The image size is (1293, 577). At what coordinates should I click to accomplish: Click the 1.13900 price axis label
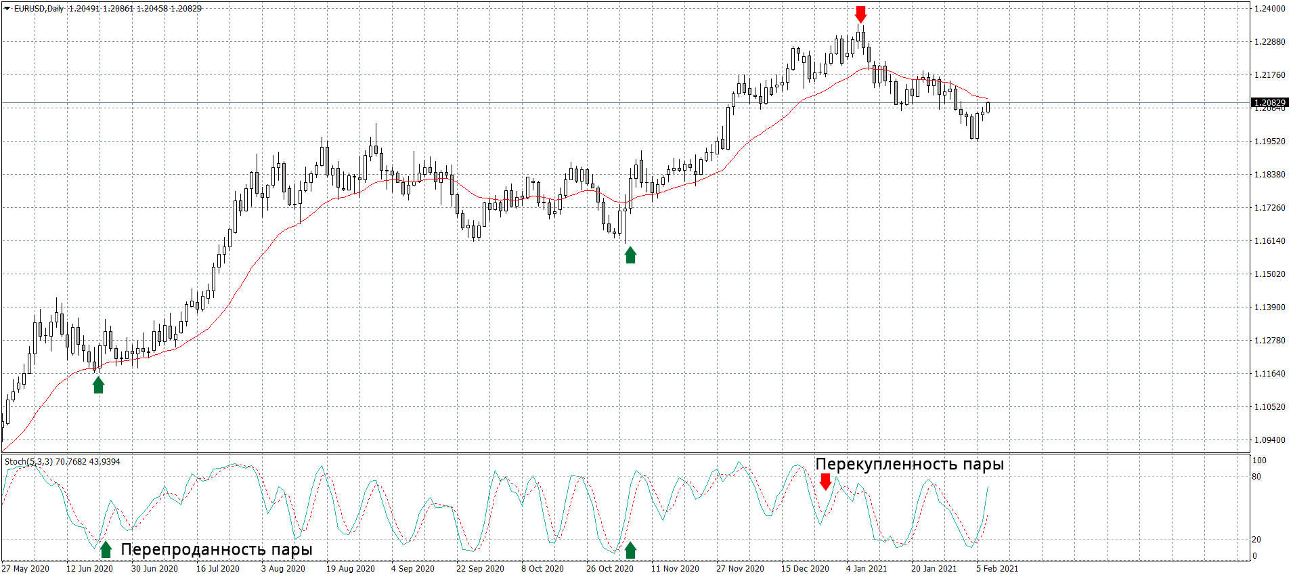[x=1269, y=307]
